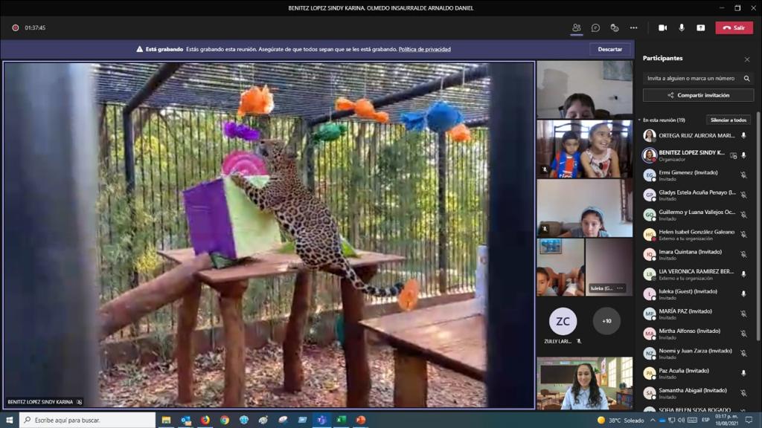
Task: Click the Microsoft Teams taskbar icon
Action: [x=321, y=420]
